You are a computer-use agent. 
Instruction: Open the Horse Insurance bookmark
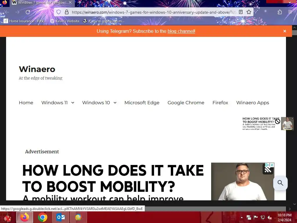coord(25,21)
